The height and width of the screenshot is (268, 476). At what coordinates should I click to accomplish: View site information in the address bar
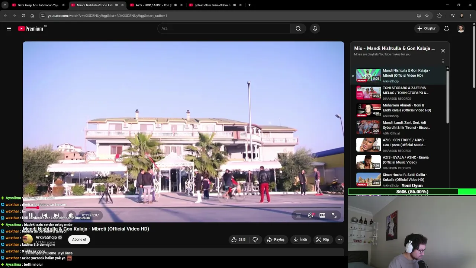[x=43, y=16]
